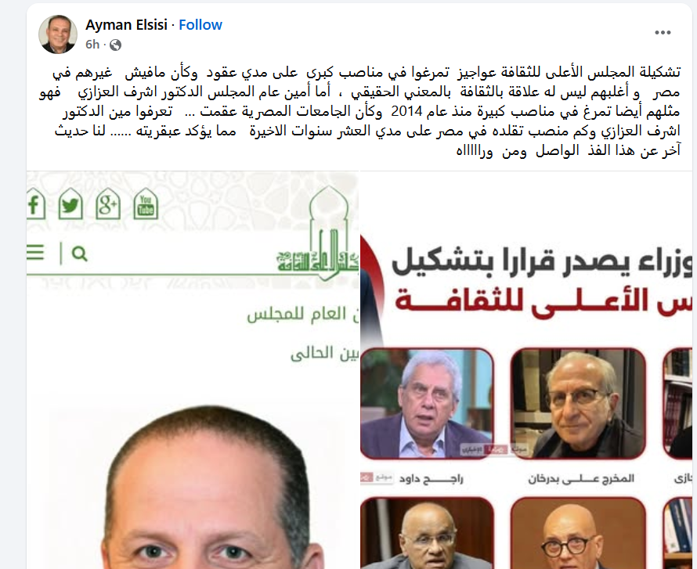Click the globe public audience icon
The width and height of the screenshot is (697, 569).
pyautogui.click(x=116, y=45)
